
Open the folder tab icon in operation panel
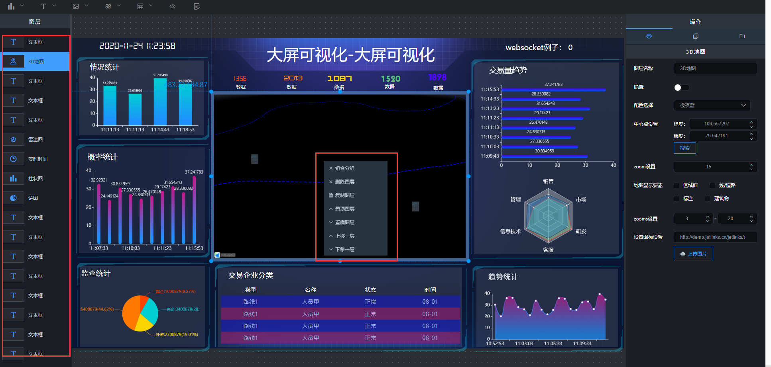(742, 36)
